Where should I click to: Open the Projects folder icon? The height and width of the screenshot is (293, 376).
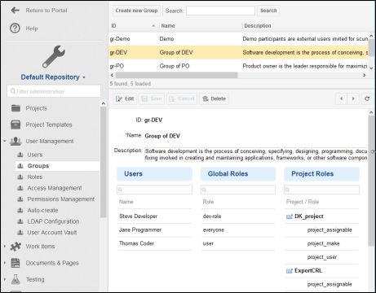pyautogui.click(x=15, y=108)
